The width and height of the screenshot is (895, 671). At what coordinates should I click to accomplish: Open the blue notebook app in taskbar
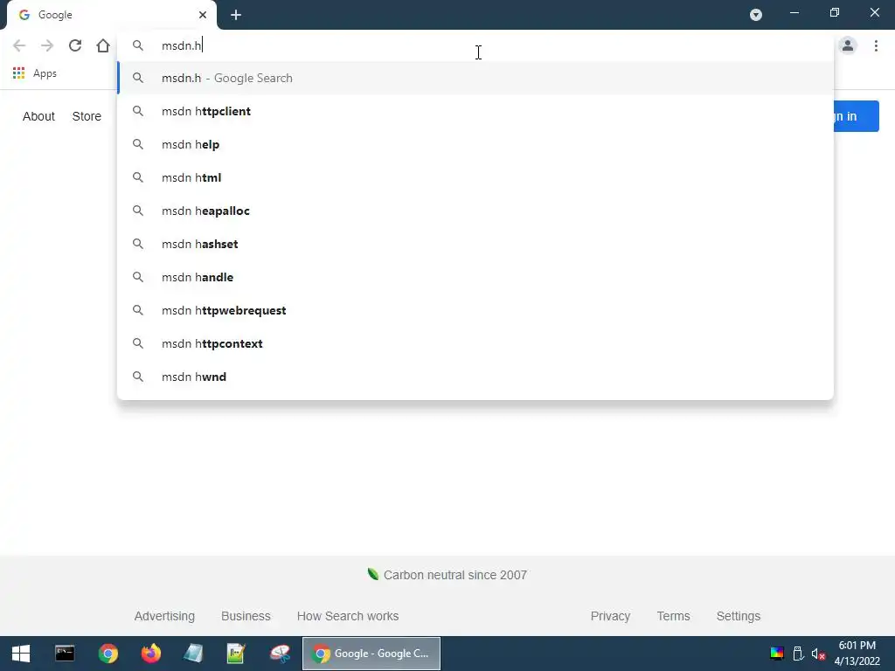(193, 654)
